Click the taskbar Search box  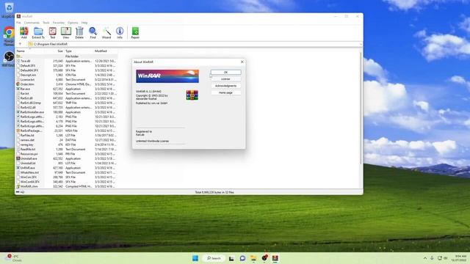point(214,258)
